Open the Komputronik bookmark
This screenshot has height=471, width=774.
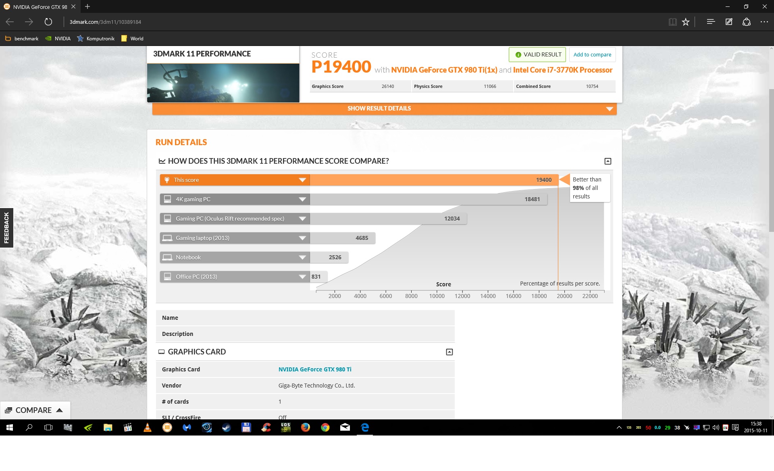96,39
